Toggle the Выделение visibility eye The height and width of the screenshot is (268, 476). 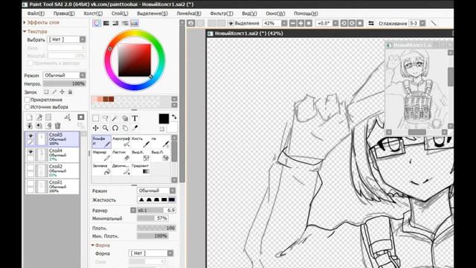(x=231, y=23)
